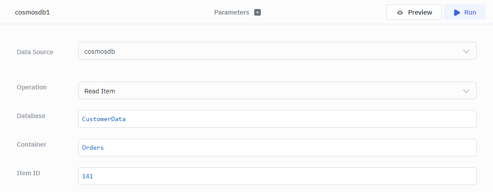Open the Read Item operation selector
The width and height of the screenshot is (493, 192).
[276, 91]
